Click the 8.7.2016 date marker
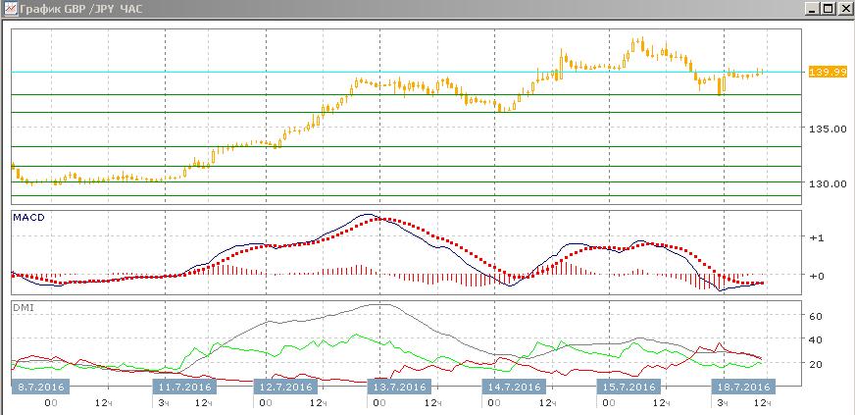 coord(41,388)
